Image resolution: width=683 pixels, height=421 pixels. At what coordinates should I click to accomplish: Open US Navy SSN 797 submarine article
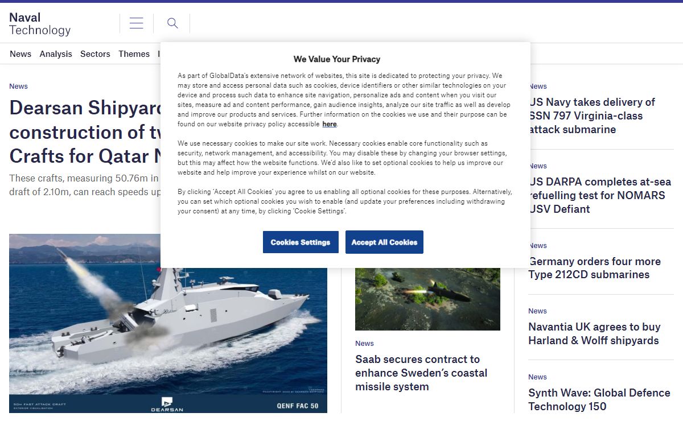coord(592,115)
